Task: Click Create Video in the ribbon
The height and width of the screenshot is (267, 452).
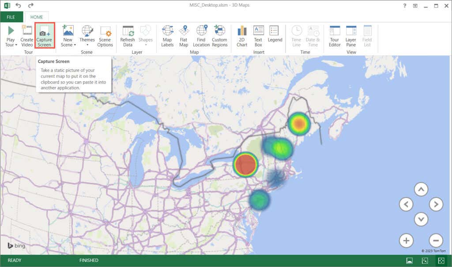Action: click(27, 36)
